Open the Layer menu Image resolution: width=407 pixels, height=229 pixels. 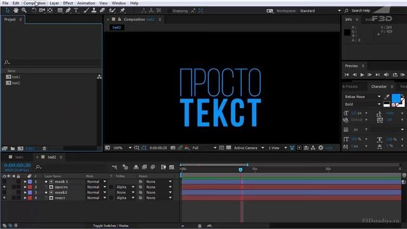coord(54,3)
